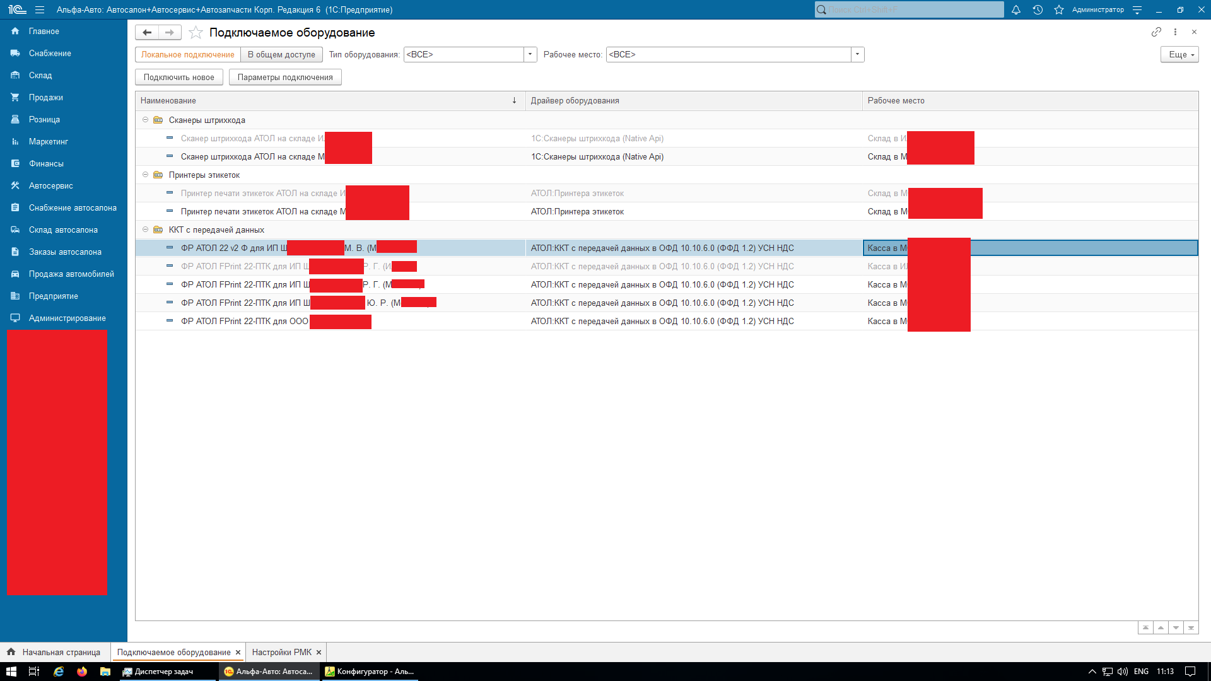This screenshot has width=1211, height=681.
Task: Select active Принтер печати этикеток на складе М row
Action: tap(667, 211)
